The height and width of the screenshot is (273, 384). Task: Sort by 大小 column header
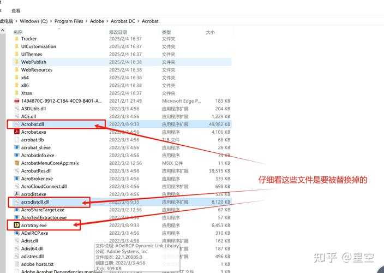tap(211, 32)
